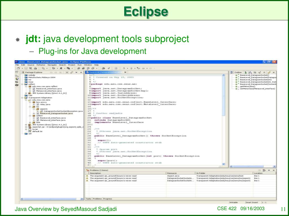
Task: Close the BaseLevel_DatagramSocket editor tab
Action: pyautogui.click(x=125, y=72)
